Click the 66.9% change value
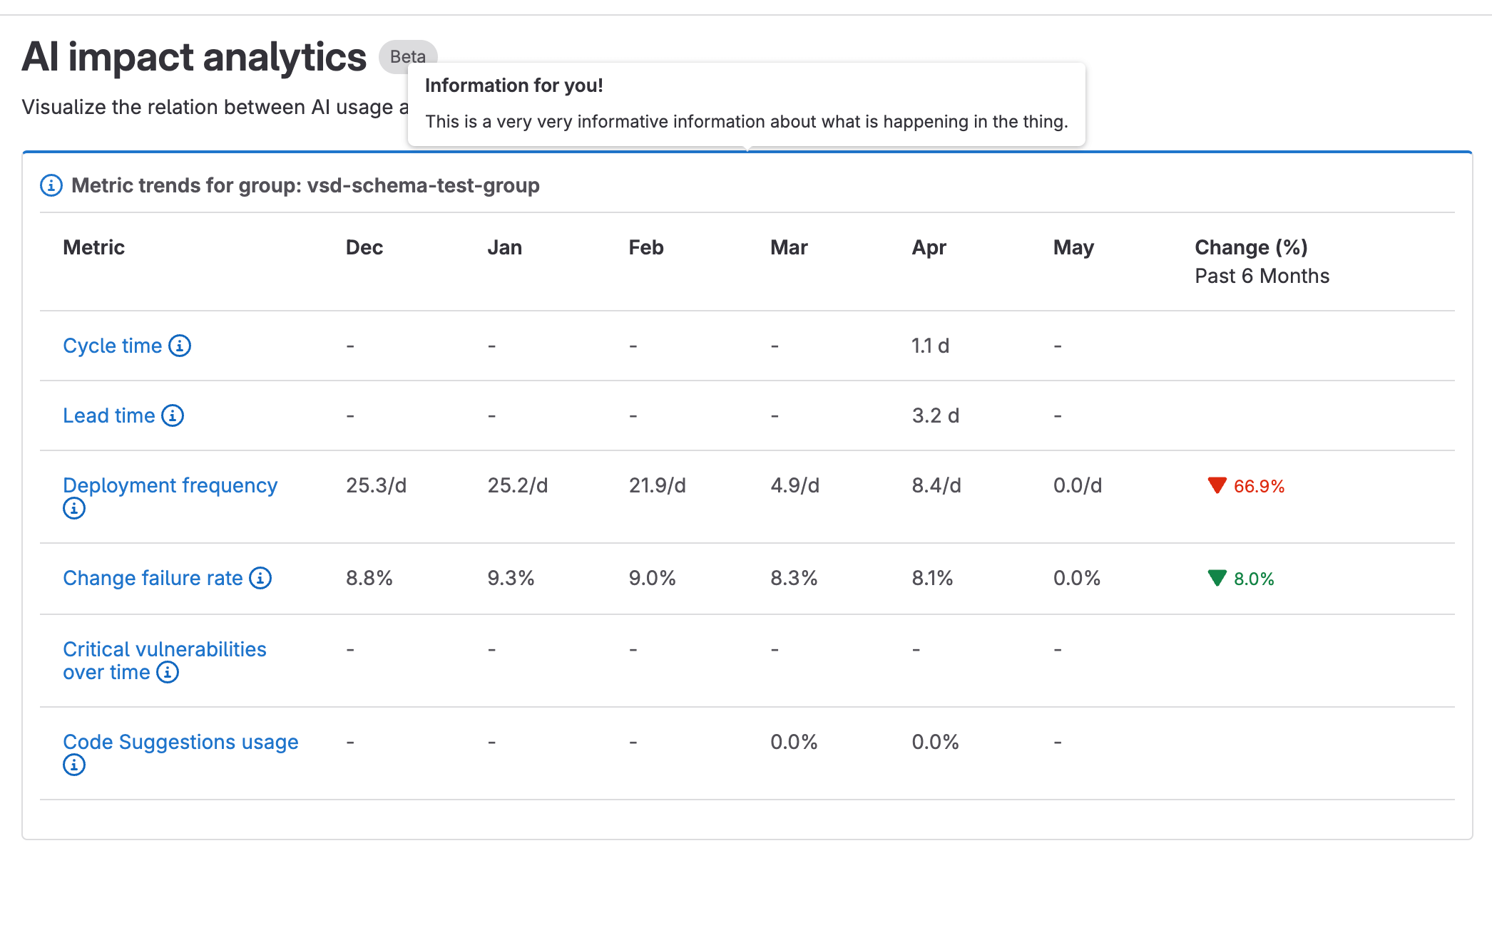1492x925 pixels. click(1259, 486)
